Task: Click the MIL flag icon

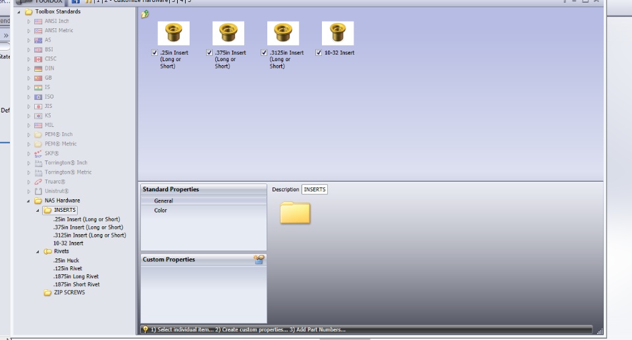Action: coord(38,126)
